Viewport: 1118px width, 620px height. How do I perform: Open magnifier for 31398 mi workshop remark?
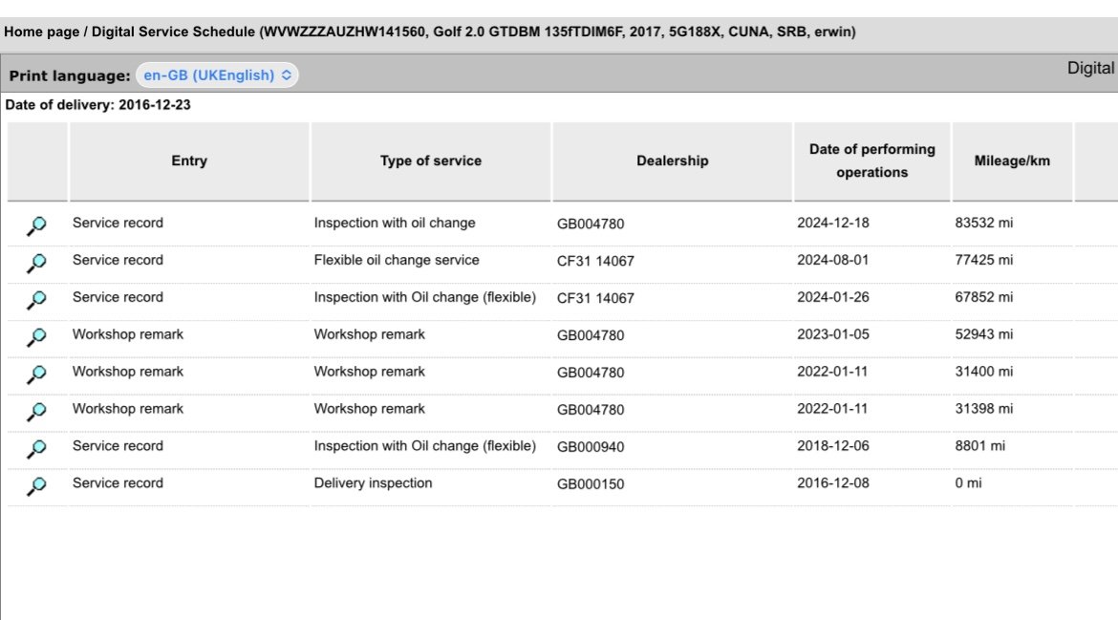coord(36,411)
